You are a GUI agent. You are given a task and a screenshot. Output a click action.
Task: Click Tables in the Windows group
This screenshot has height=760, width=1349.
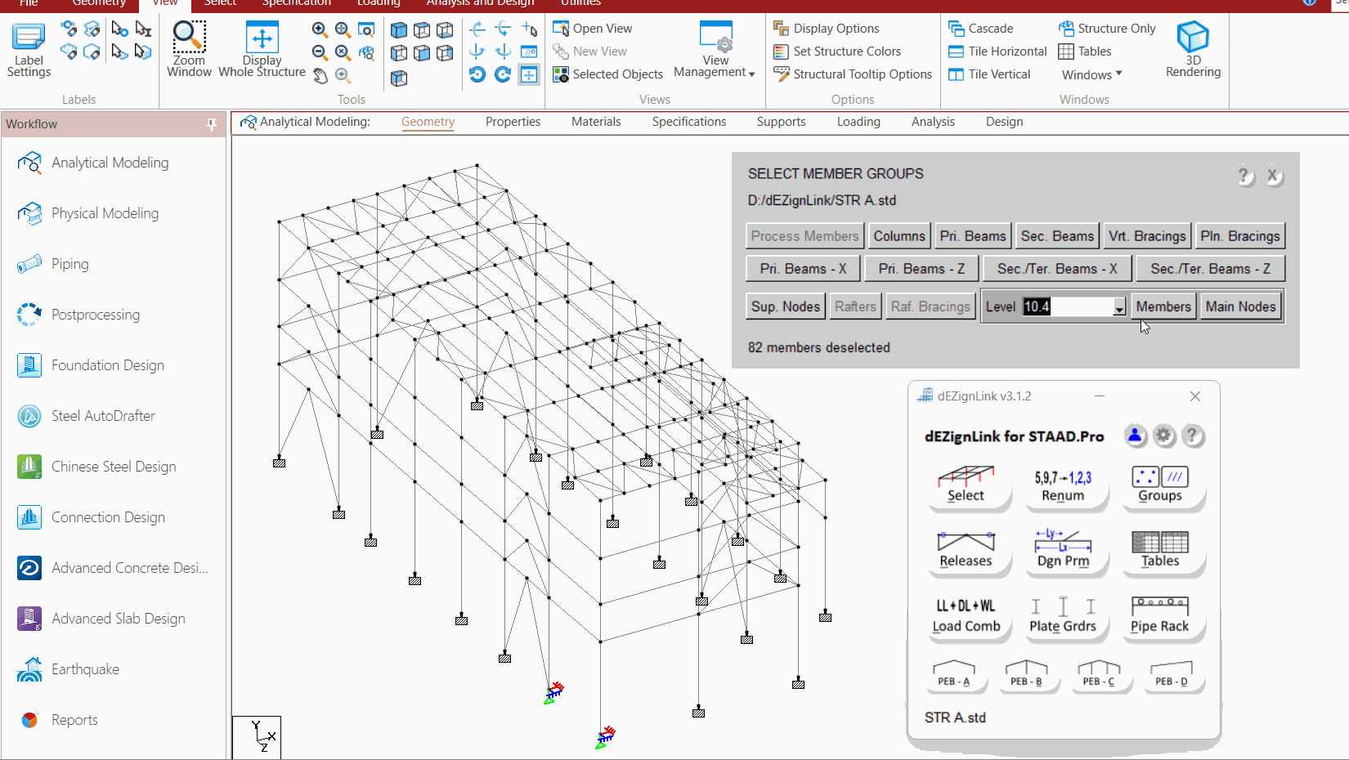(x=1085, y=51)
